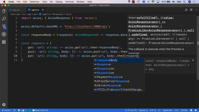Close the suggestion details panel
Image resolution: width=199 pixels, height=112 pixels.
[193, 60]
